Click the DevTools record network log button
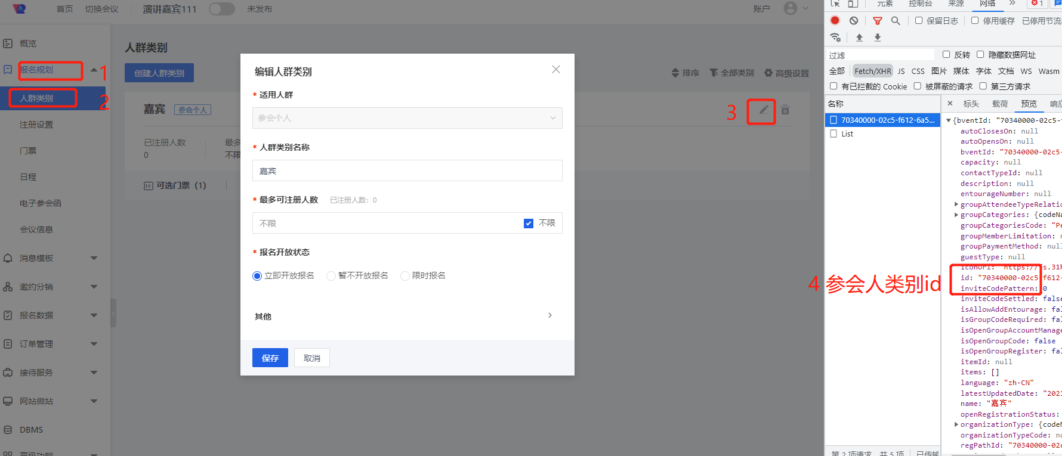 (835, 20)
